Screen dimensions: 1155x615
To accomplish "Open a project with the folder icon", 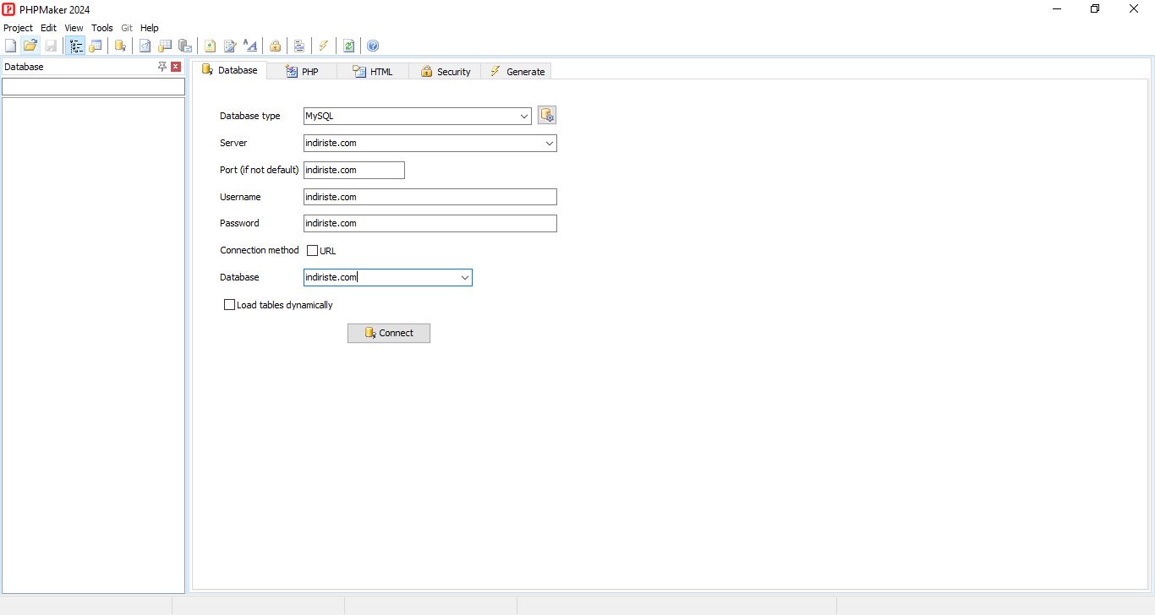I will click(x=30, y=46).
